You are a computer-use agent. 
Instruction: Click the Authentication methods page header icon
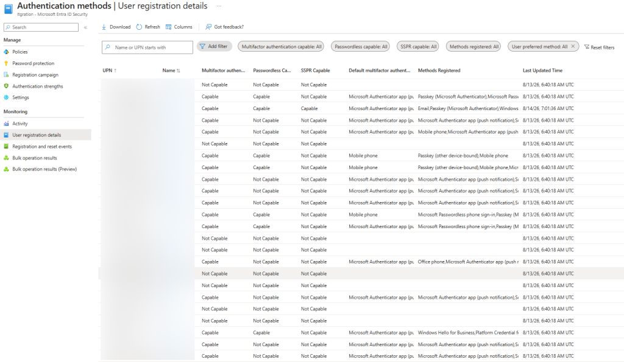(x=9, y=9)
